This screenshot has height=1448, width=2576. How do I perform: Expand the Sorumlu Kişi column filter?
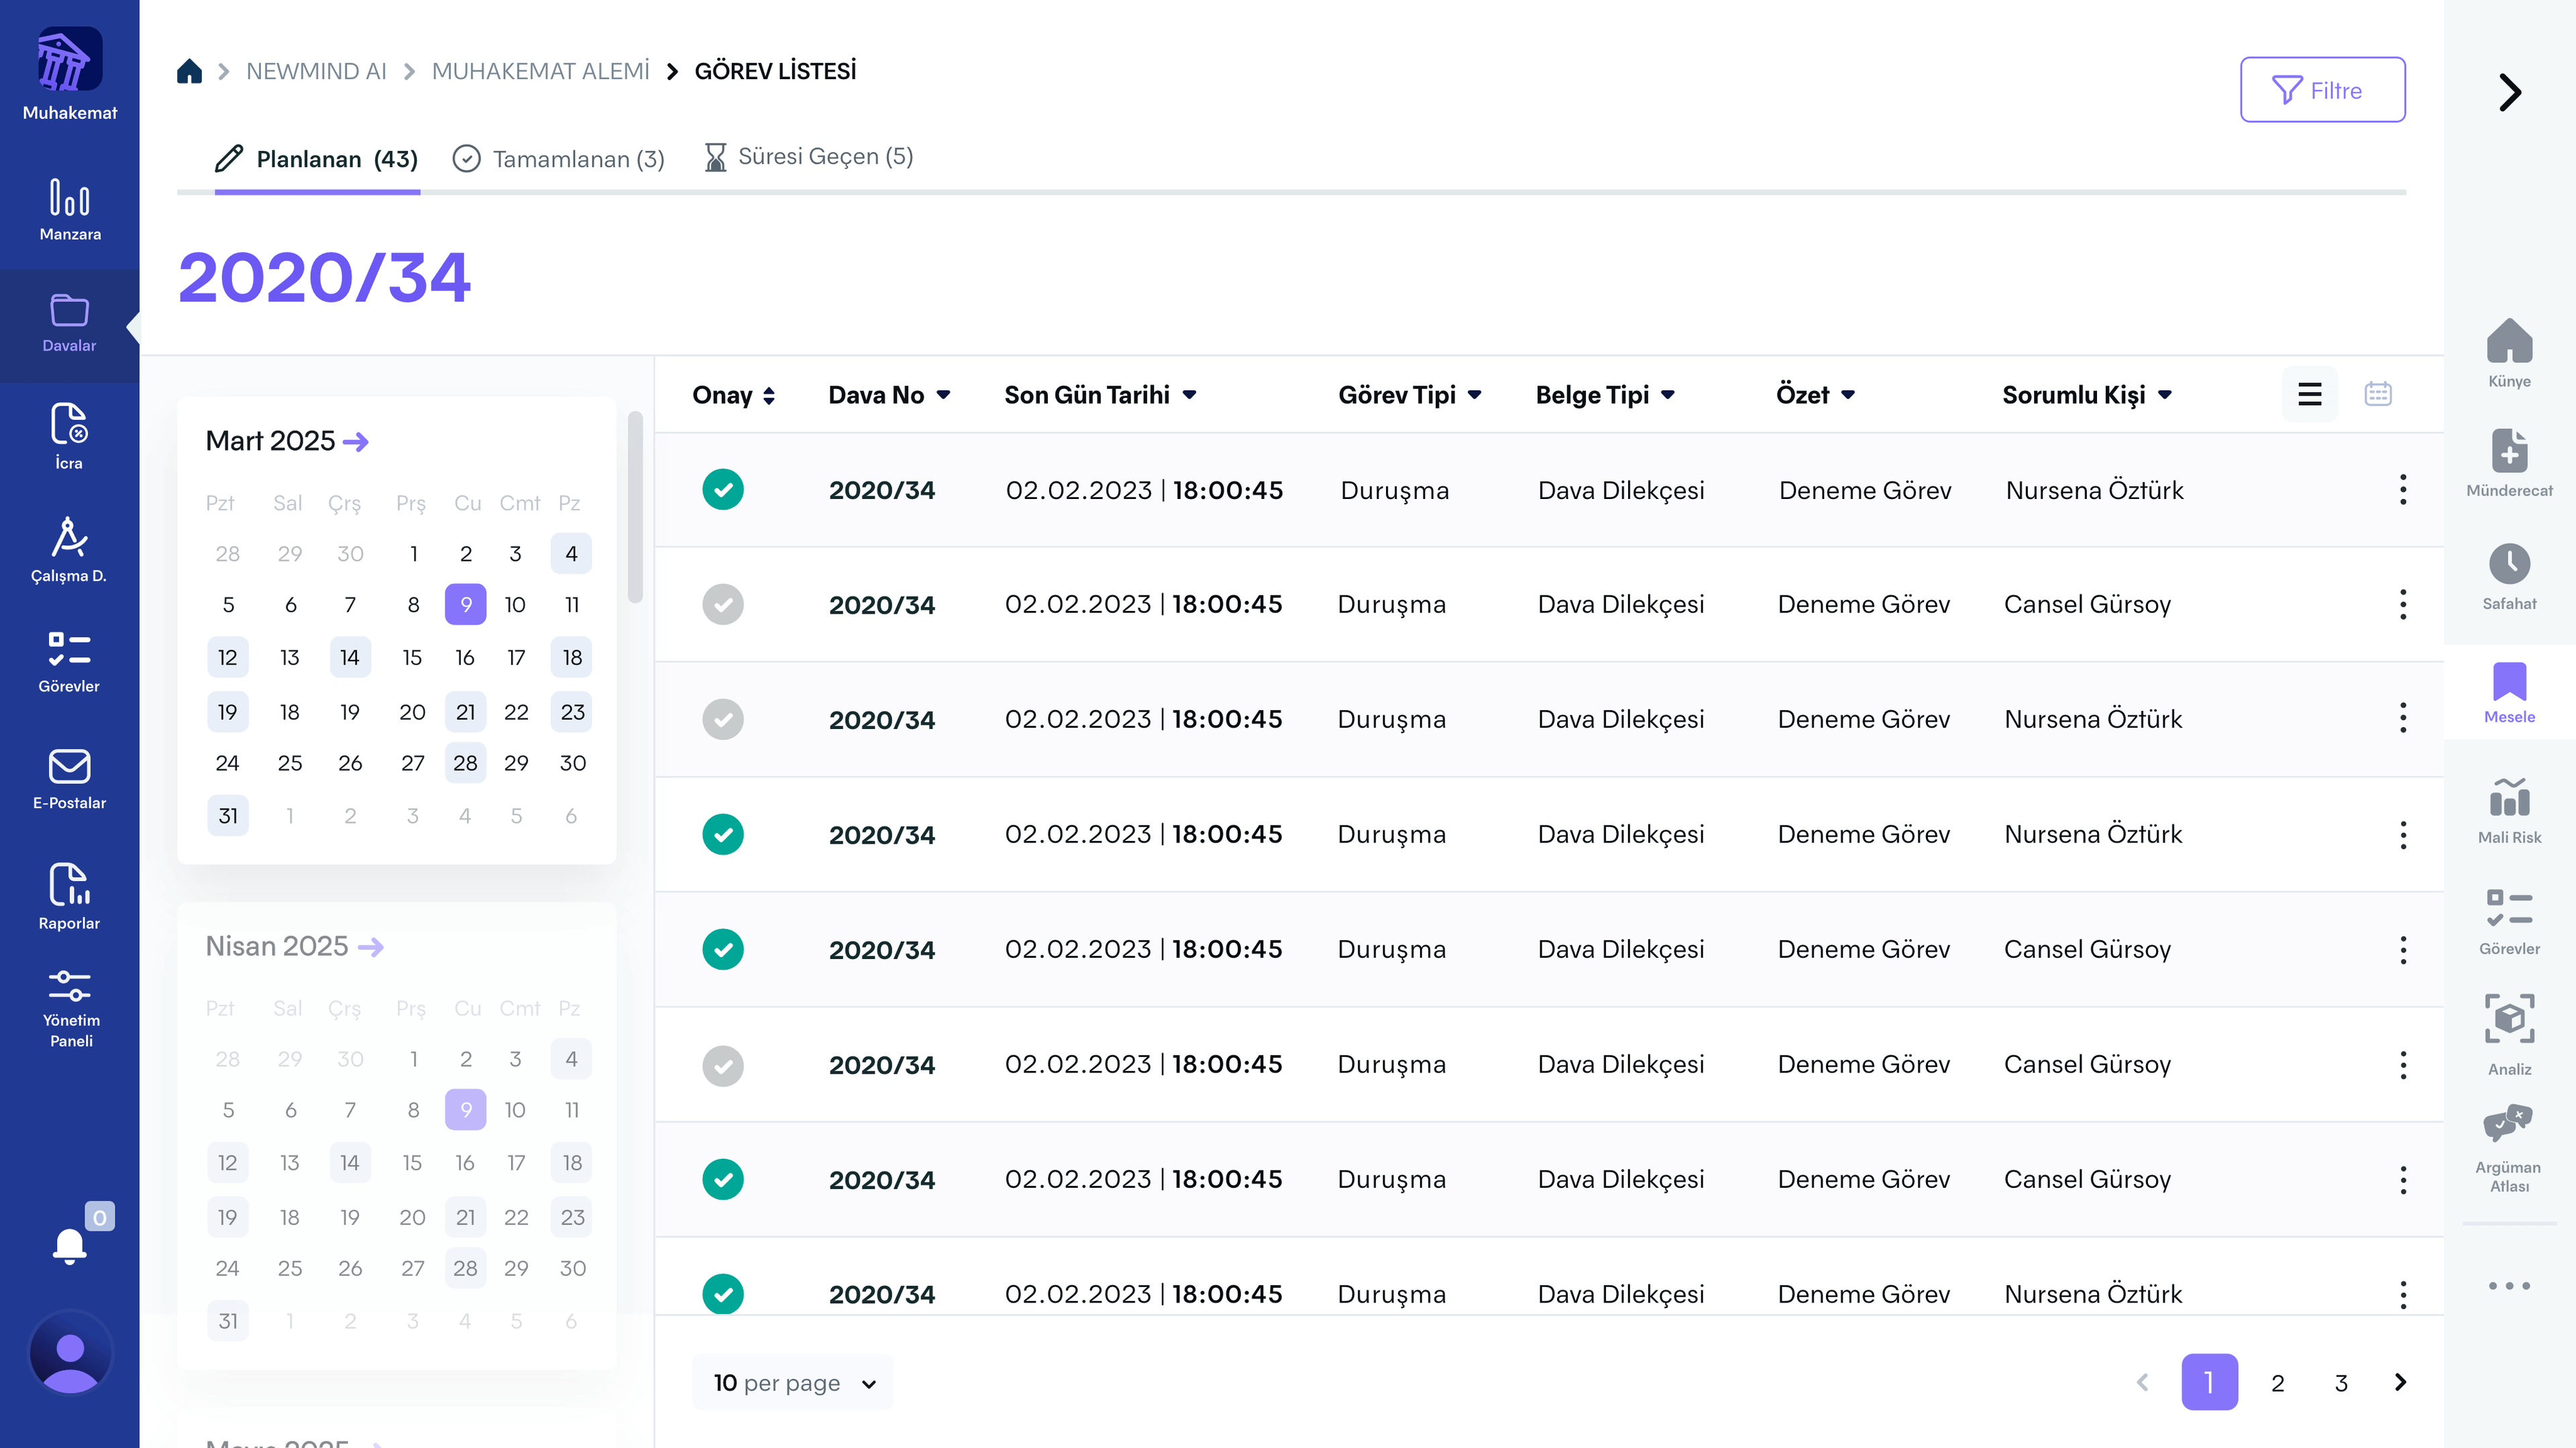pos(2165,395)
